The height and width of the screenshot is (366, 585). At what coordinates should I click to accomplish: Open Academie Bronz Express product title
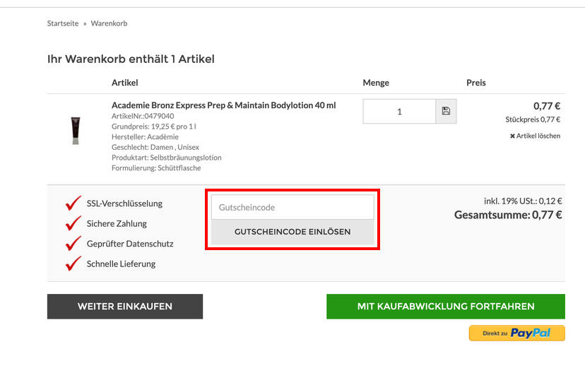(223, 105)
